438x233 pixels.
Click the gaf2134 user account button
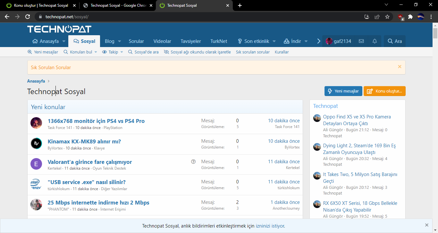pos(338,41)
